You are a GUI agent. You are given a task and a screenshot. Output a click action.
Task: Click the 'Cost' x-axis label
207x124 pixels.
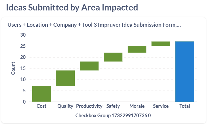[41, 106]
